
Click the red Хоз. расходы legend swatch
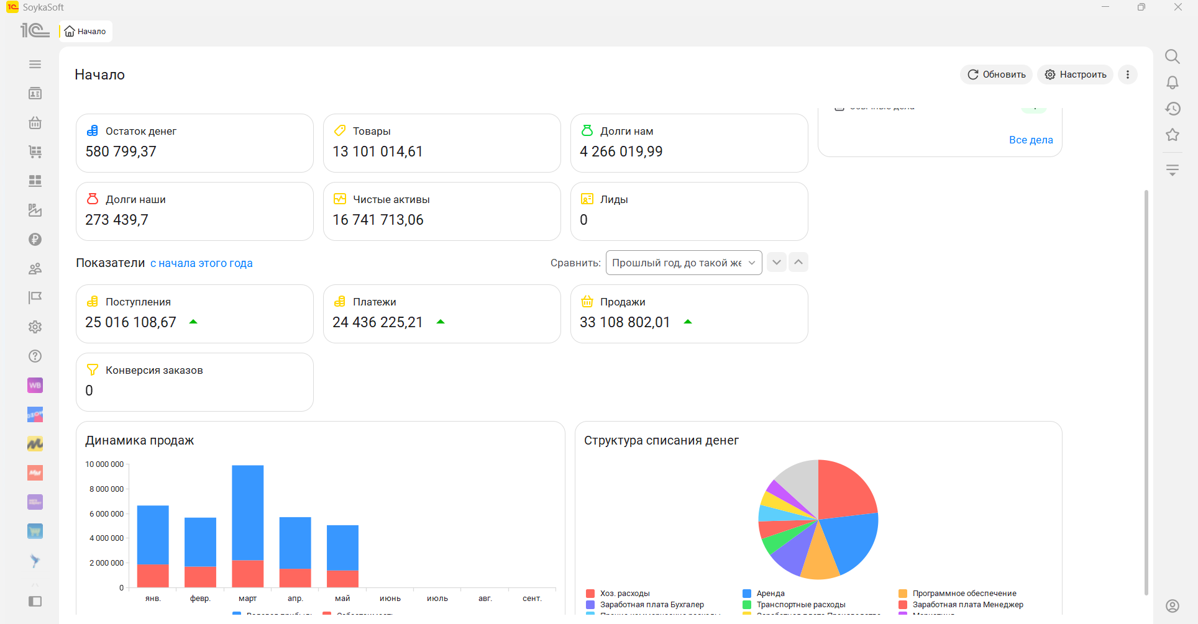tap(590, 594)
